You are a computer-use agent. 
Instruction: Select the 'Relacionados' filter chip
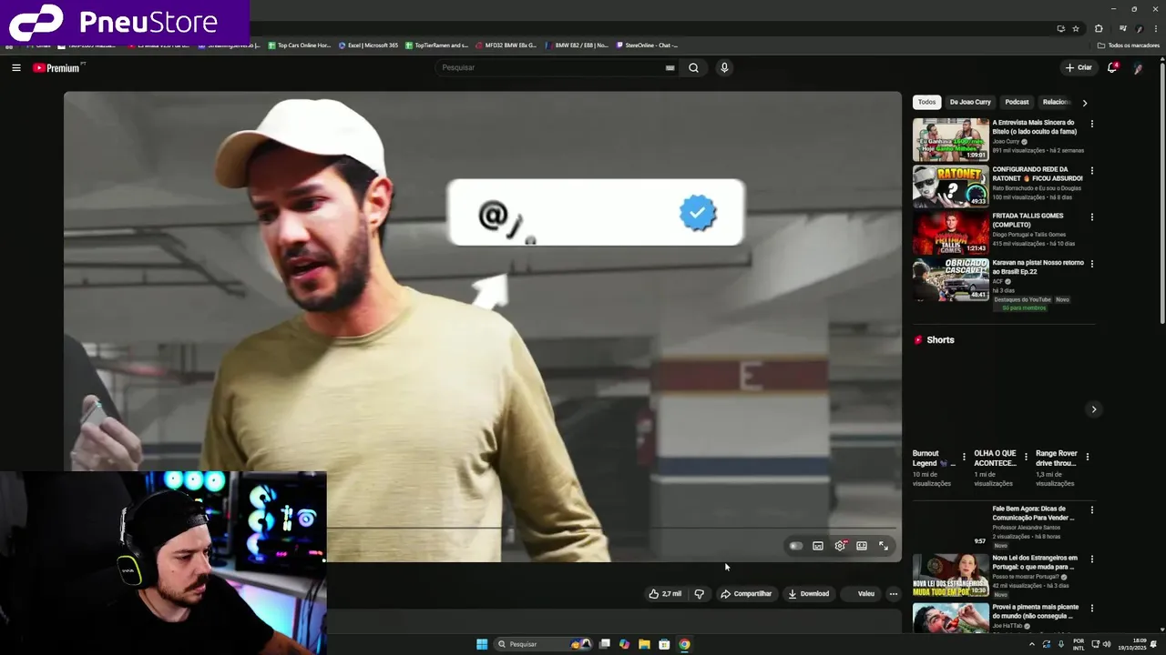pos(1057,102)
